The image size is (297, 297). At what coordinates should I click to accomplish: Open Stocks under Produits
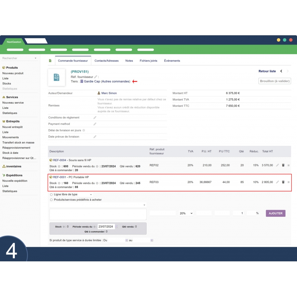[x=7, y=84]
